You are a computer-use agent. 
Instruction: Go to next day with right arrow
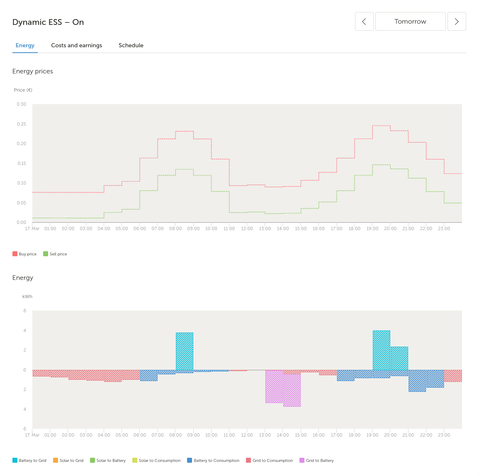tap(456, 22)
